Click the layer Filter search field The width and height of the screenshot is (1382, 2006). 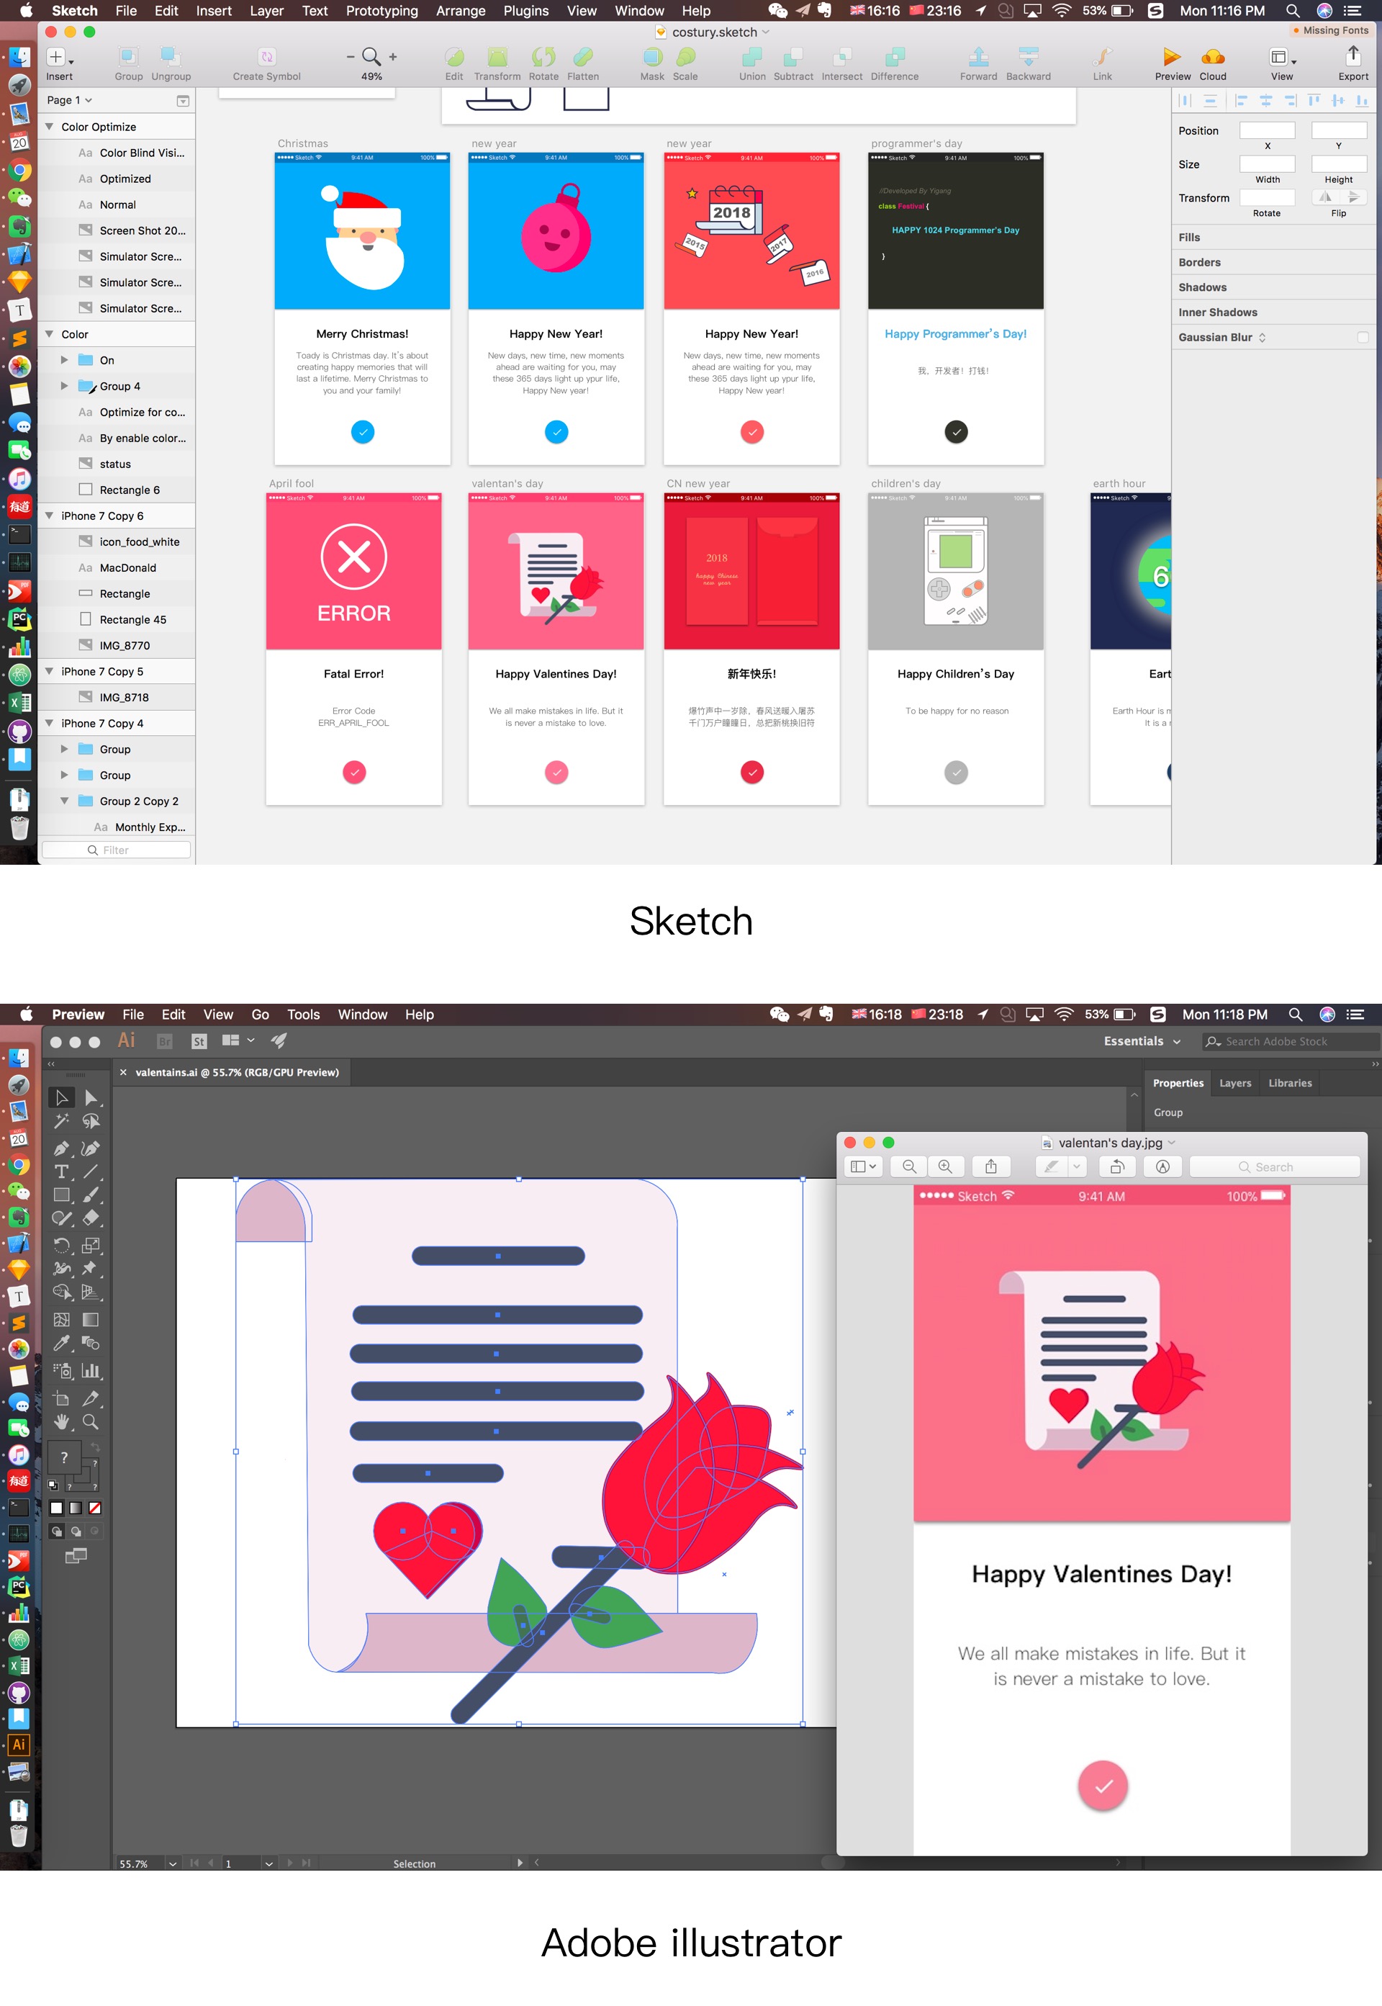coord(116,850)
